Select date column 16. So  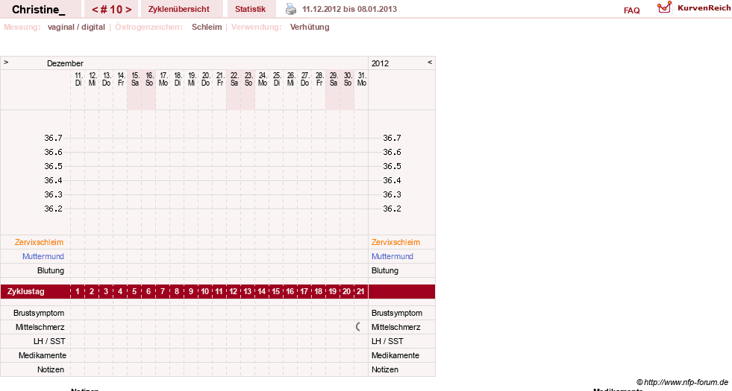(149, 79)
